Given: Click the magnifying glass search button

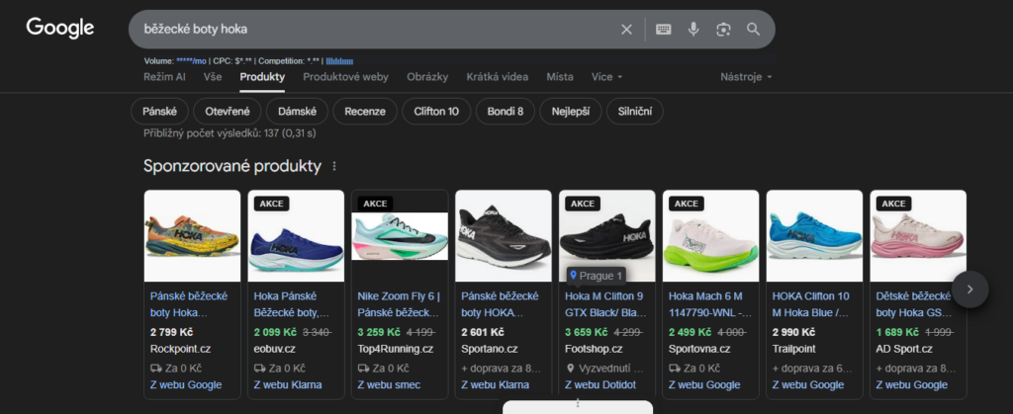Looking at the screenshot, I should click(x=754, y=30).
